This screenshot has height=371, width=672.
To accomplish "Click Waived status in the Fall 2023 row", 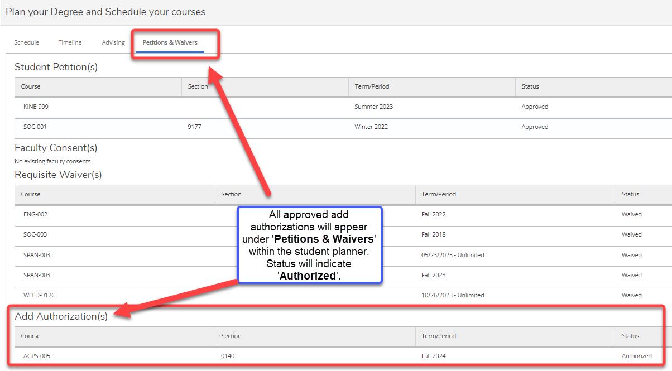I will [x=632, y=275].
